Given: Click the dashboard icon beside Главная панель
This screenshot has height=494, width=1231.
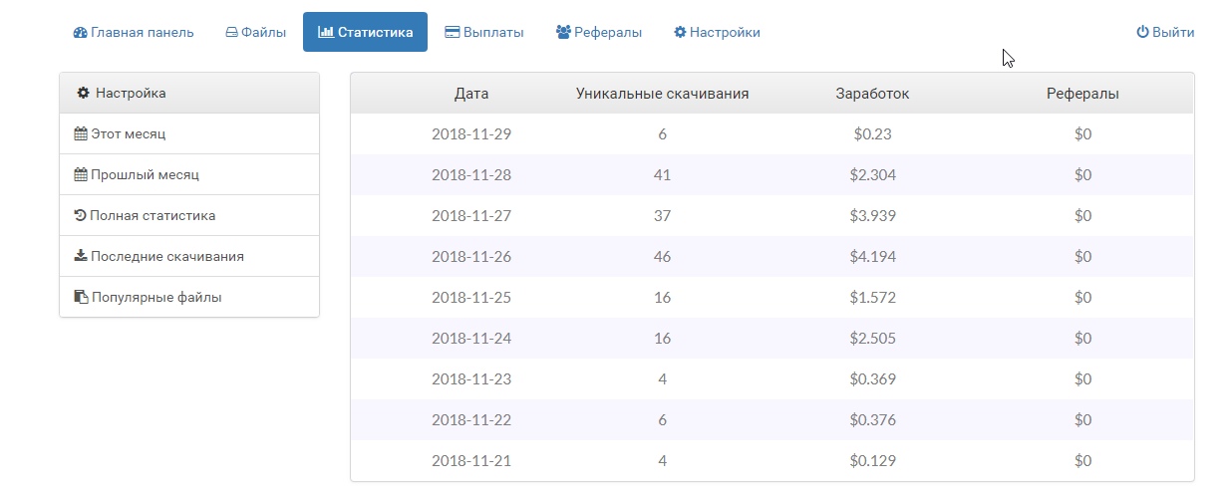Looking at the screenshot, I should click(80, 33).
